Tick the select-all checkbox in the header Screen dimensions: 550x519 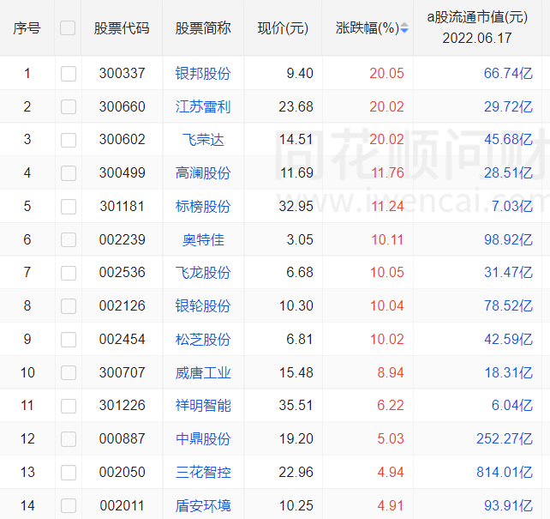[68, 28]
